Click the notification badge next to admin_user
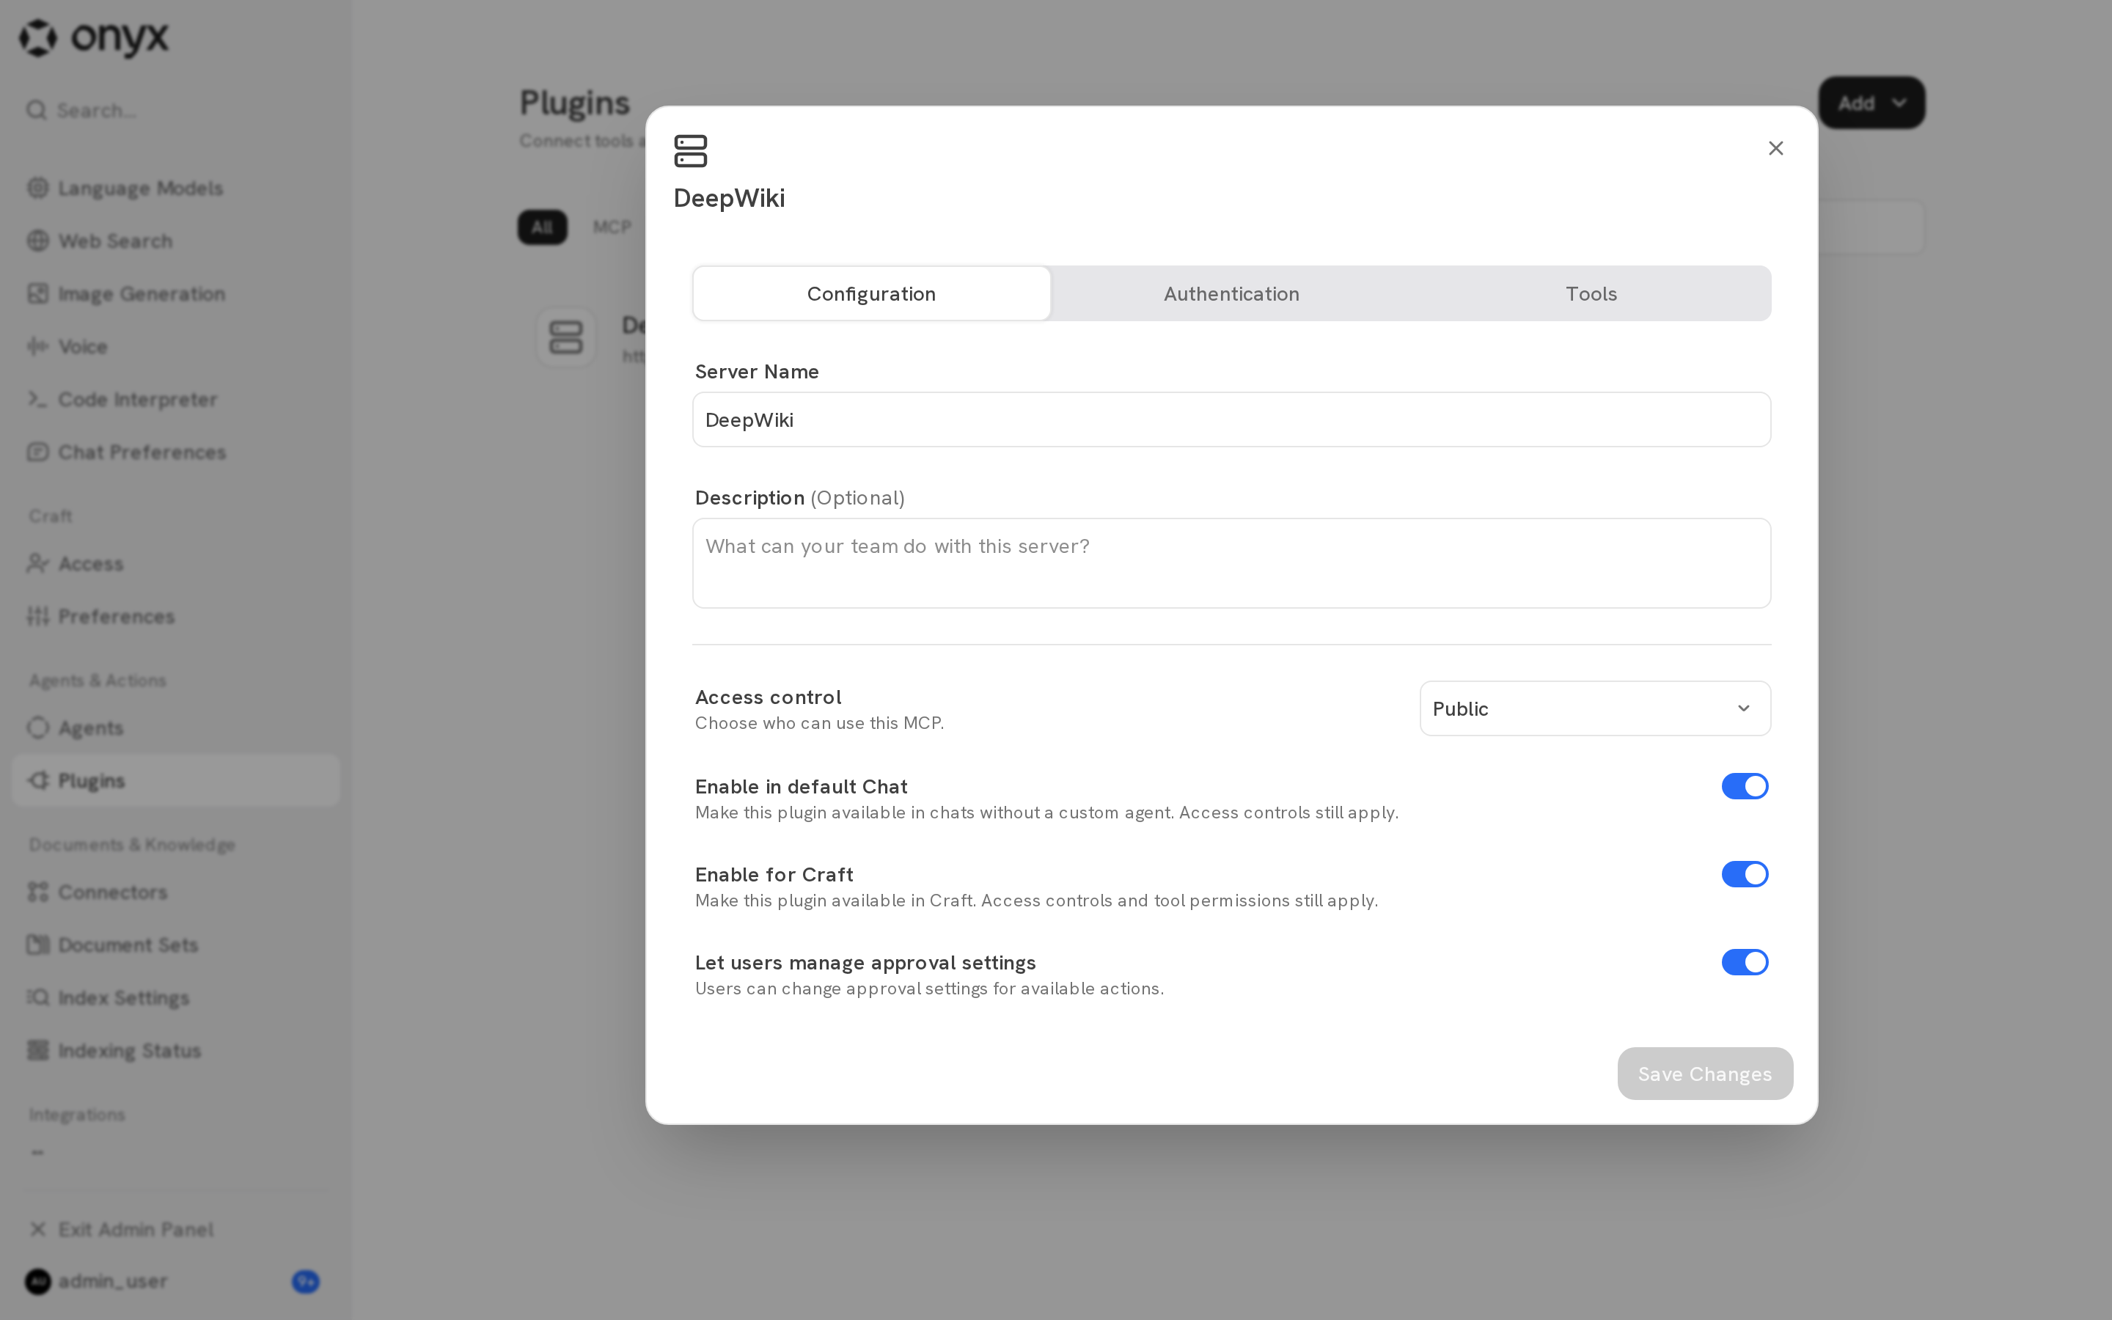The width and height of the screenshot is (2112, 1320). (306, 1280)
